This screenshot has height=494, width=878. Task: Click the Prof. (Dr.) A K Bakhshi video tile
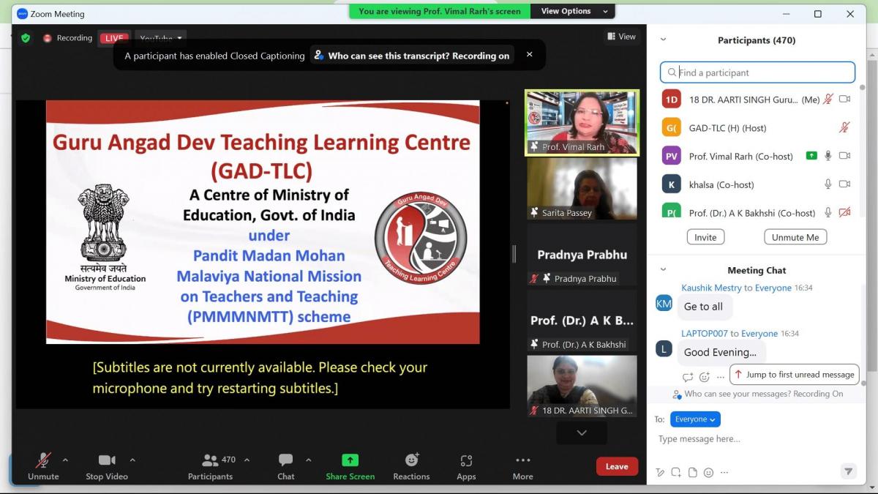pyautogui.click(x=582, y=321)
